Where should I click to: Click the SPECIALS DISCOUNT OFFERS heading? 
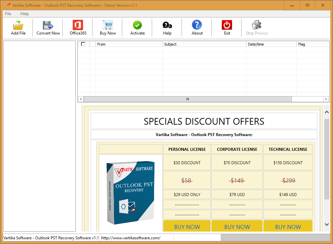pyautogui.click(x=204, y=121)
